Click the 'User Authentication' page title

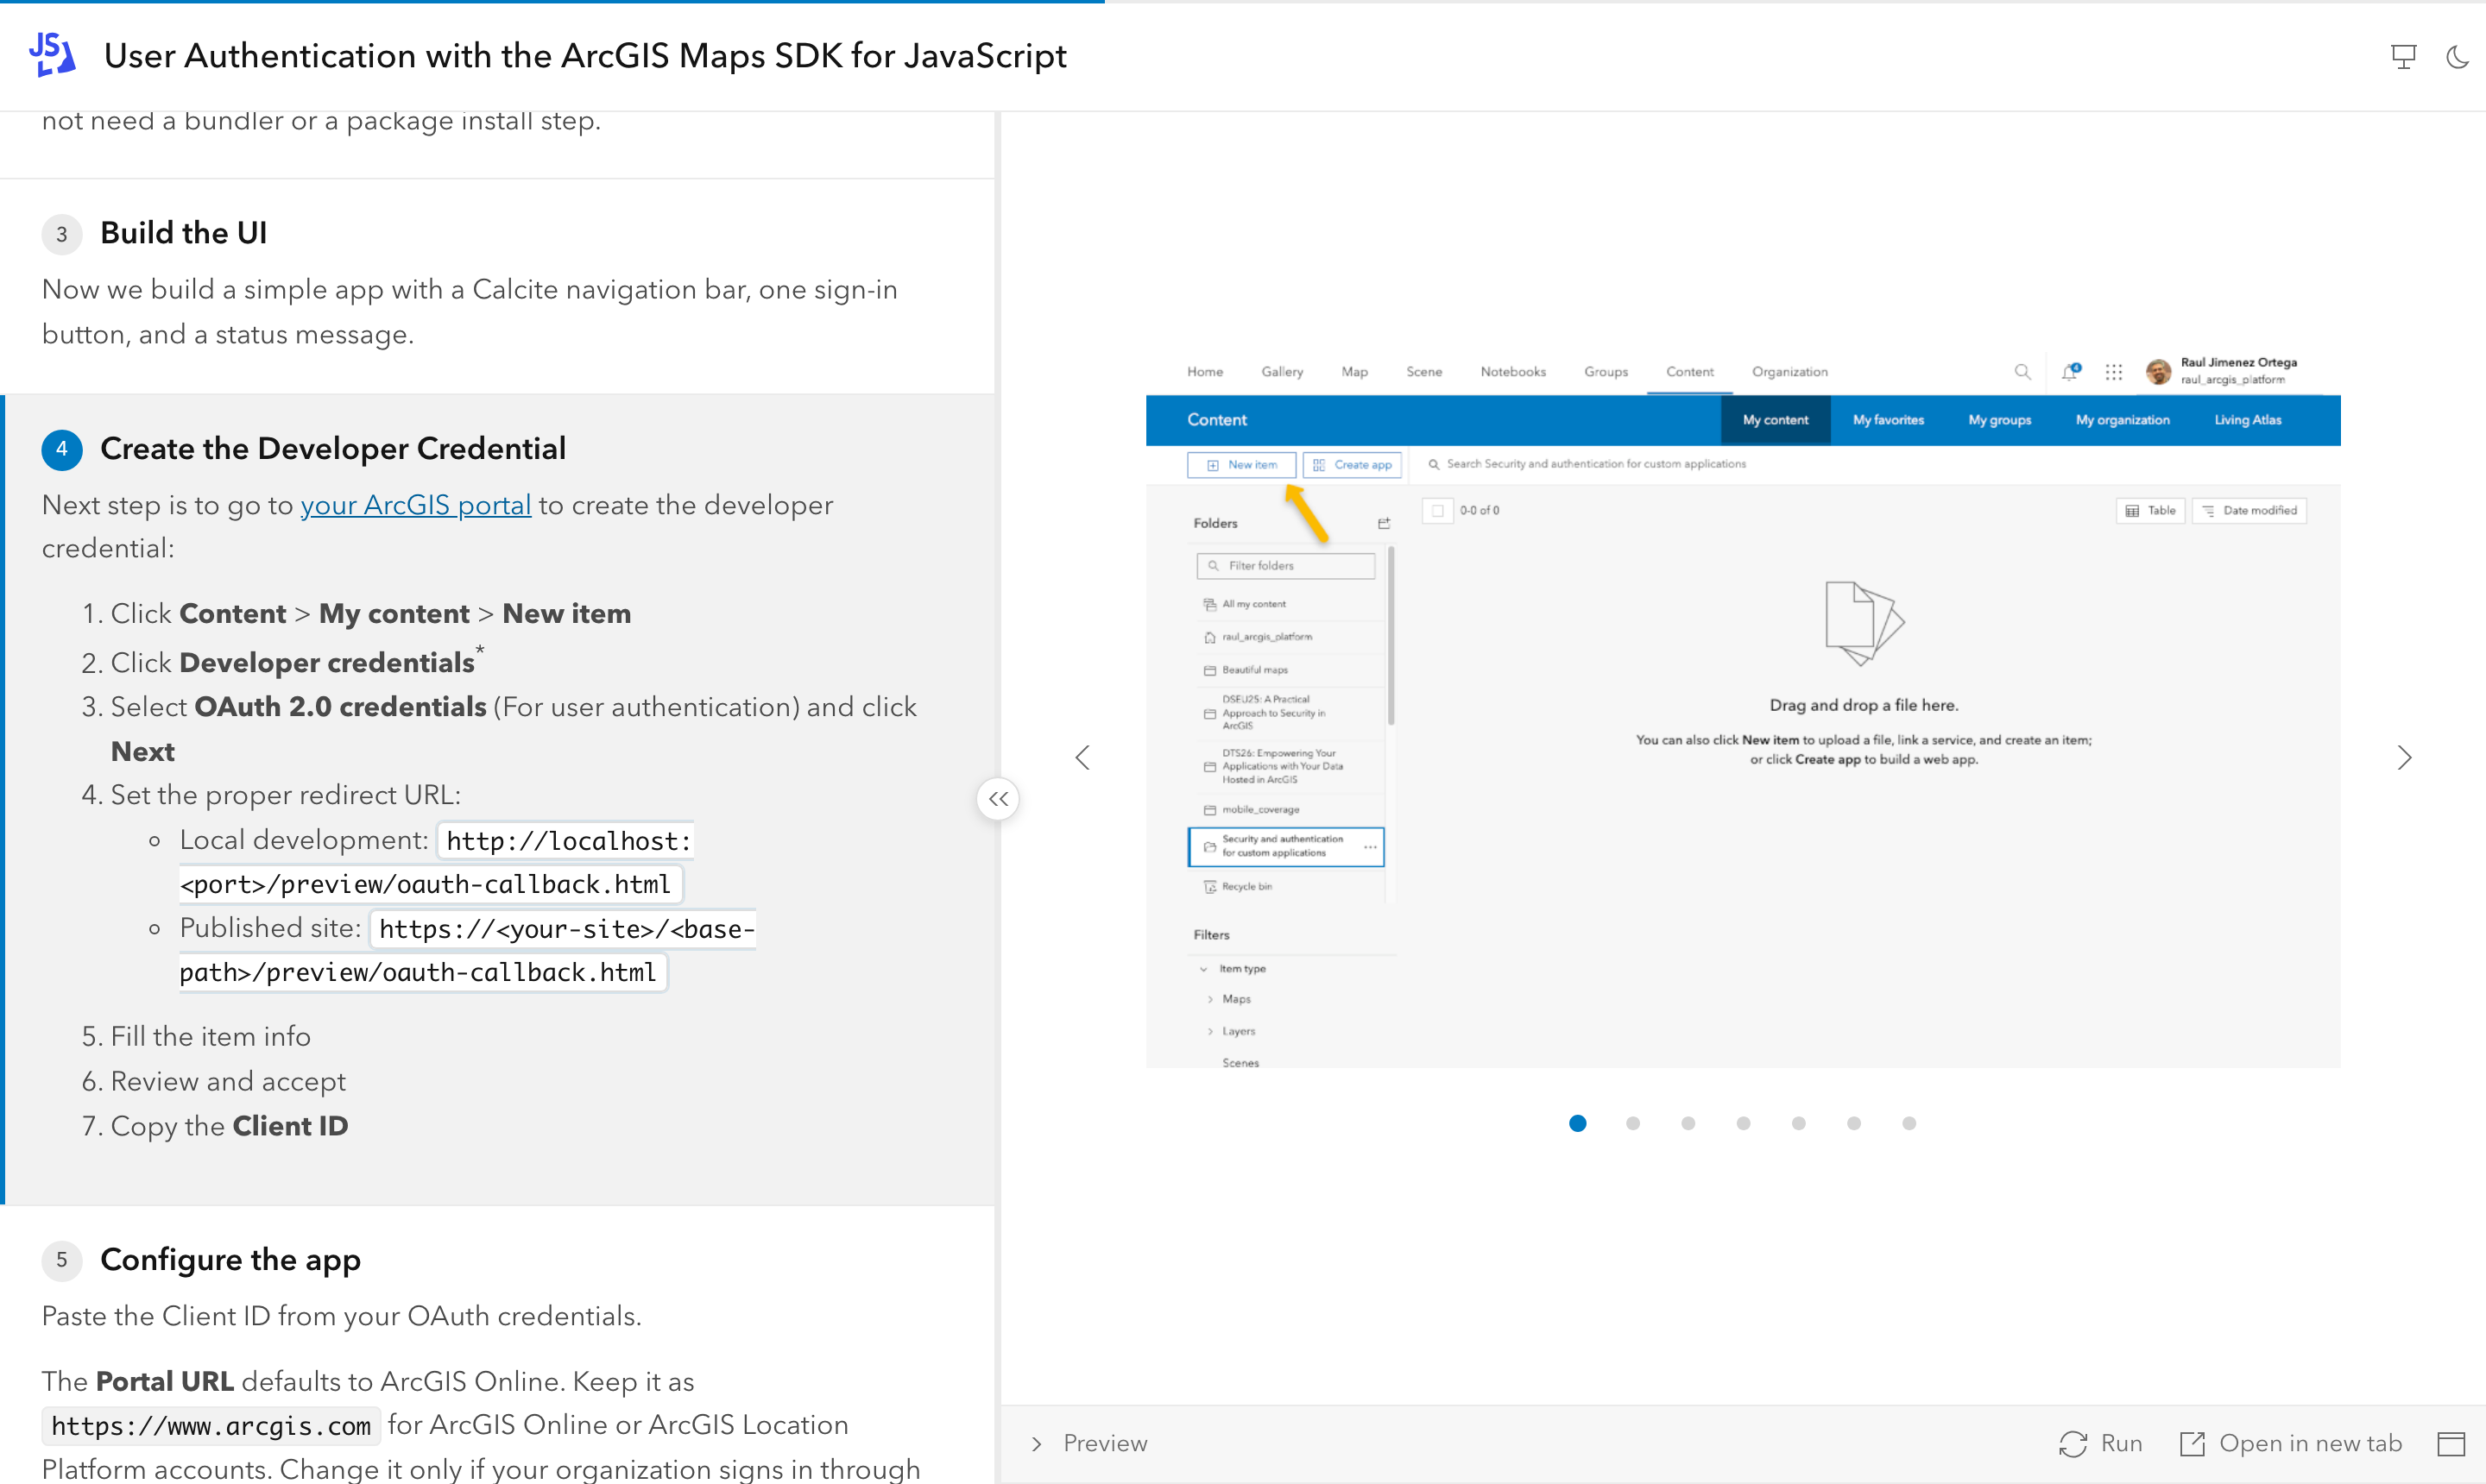click(585, 56)
